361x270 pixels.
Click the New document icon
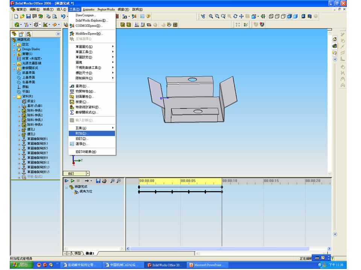(16, 16)
